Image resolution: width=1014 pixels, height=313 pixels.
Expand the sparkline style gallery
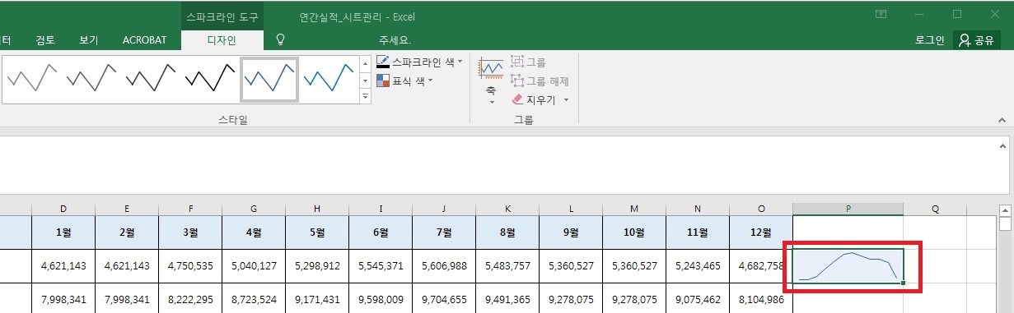(366, 96)
